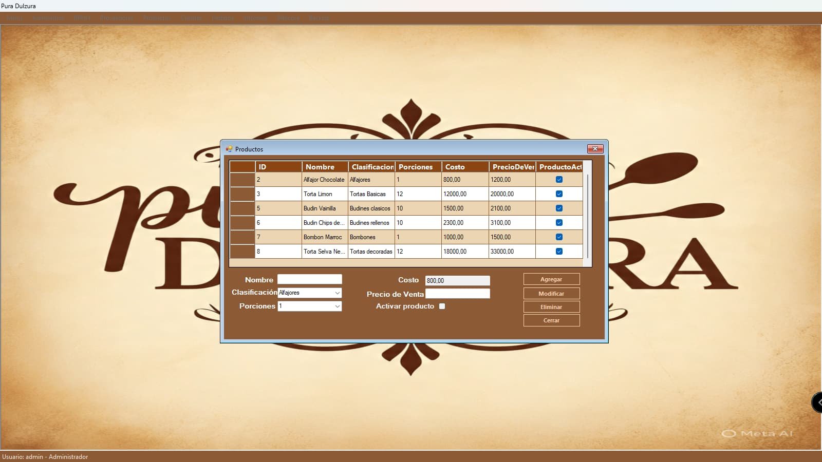Focus the Nombre text field
The width and height of the screenshot is (822, 462).
click(309, 279)
